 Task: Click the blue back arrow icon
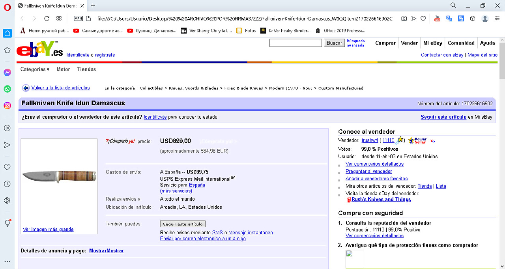tap(26, 88)
